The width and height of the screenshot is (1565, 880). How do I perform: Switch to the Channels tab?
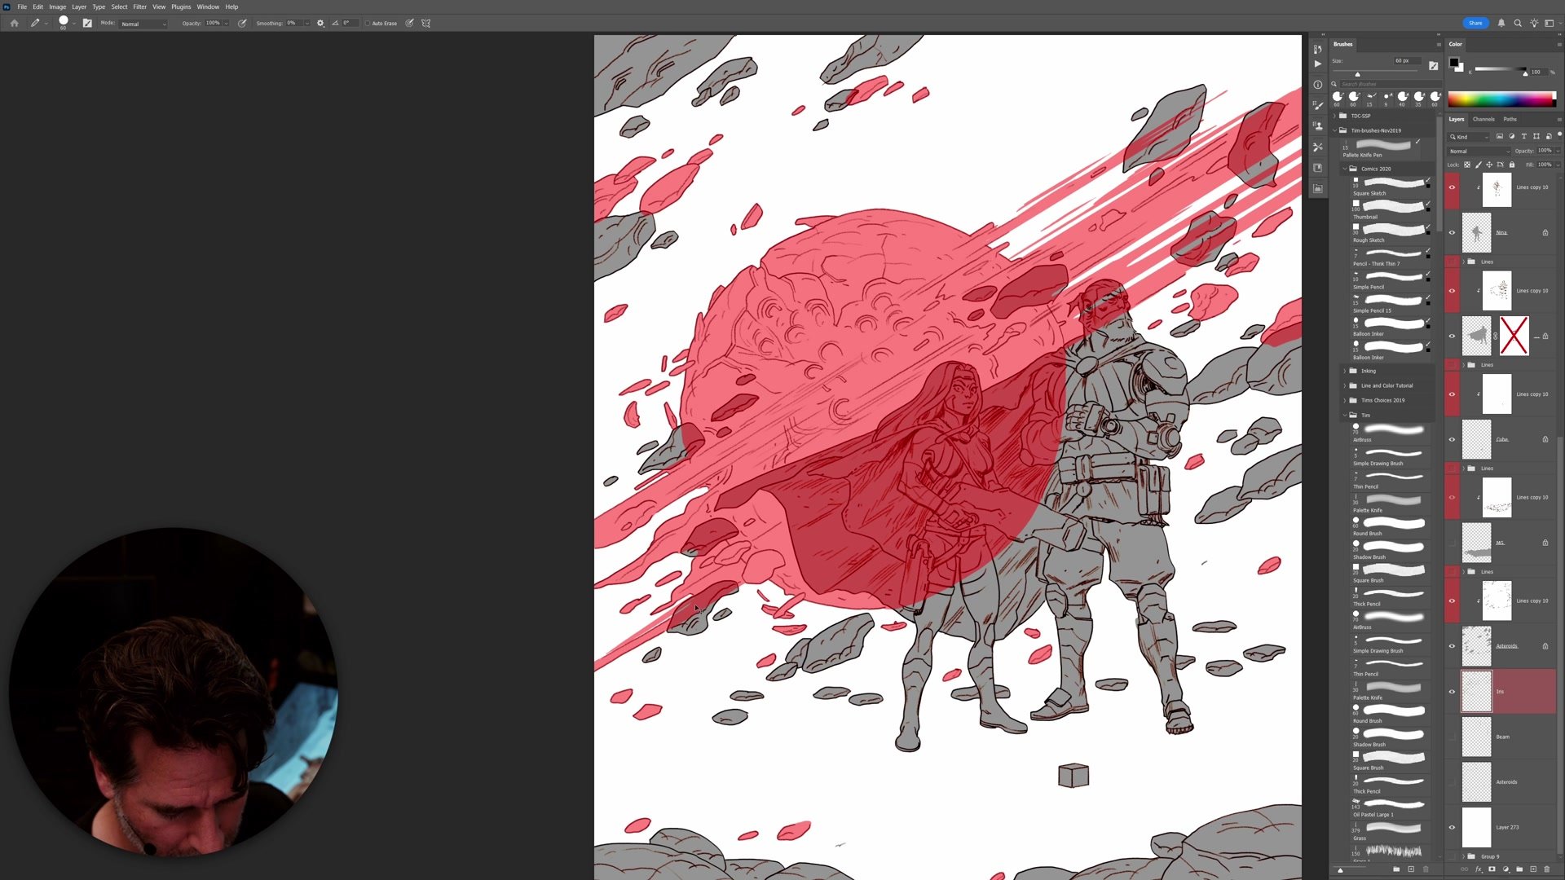point(1483,119)
